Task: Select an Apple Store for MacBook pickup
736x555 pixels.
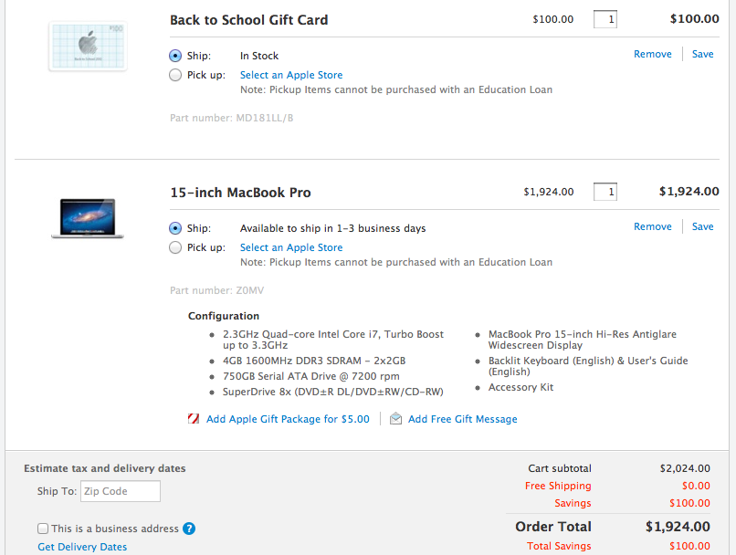Action: click(291, 247)
